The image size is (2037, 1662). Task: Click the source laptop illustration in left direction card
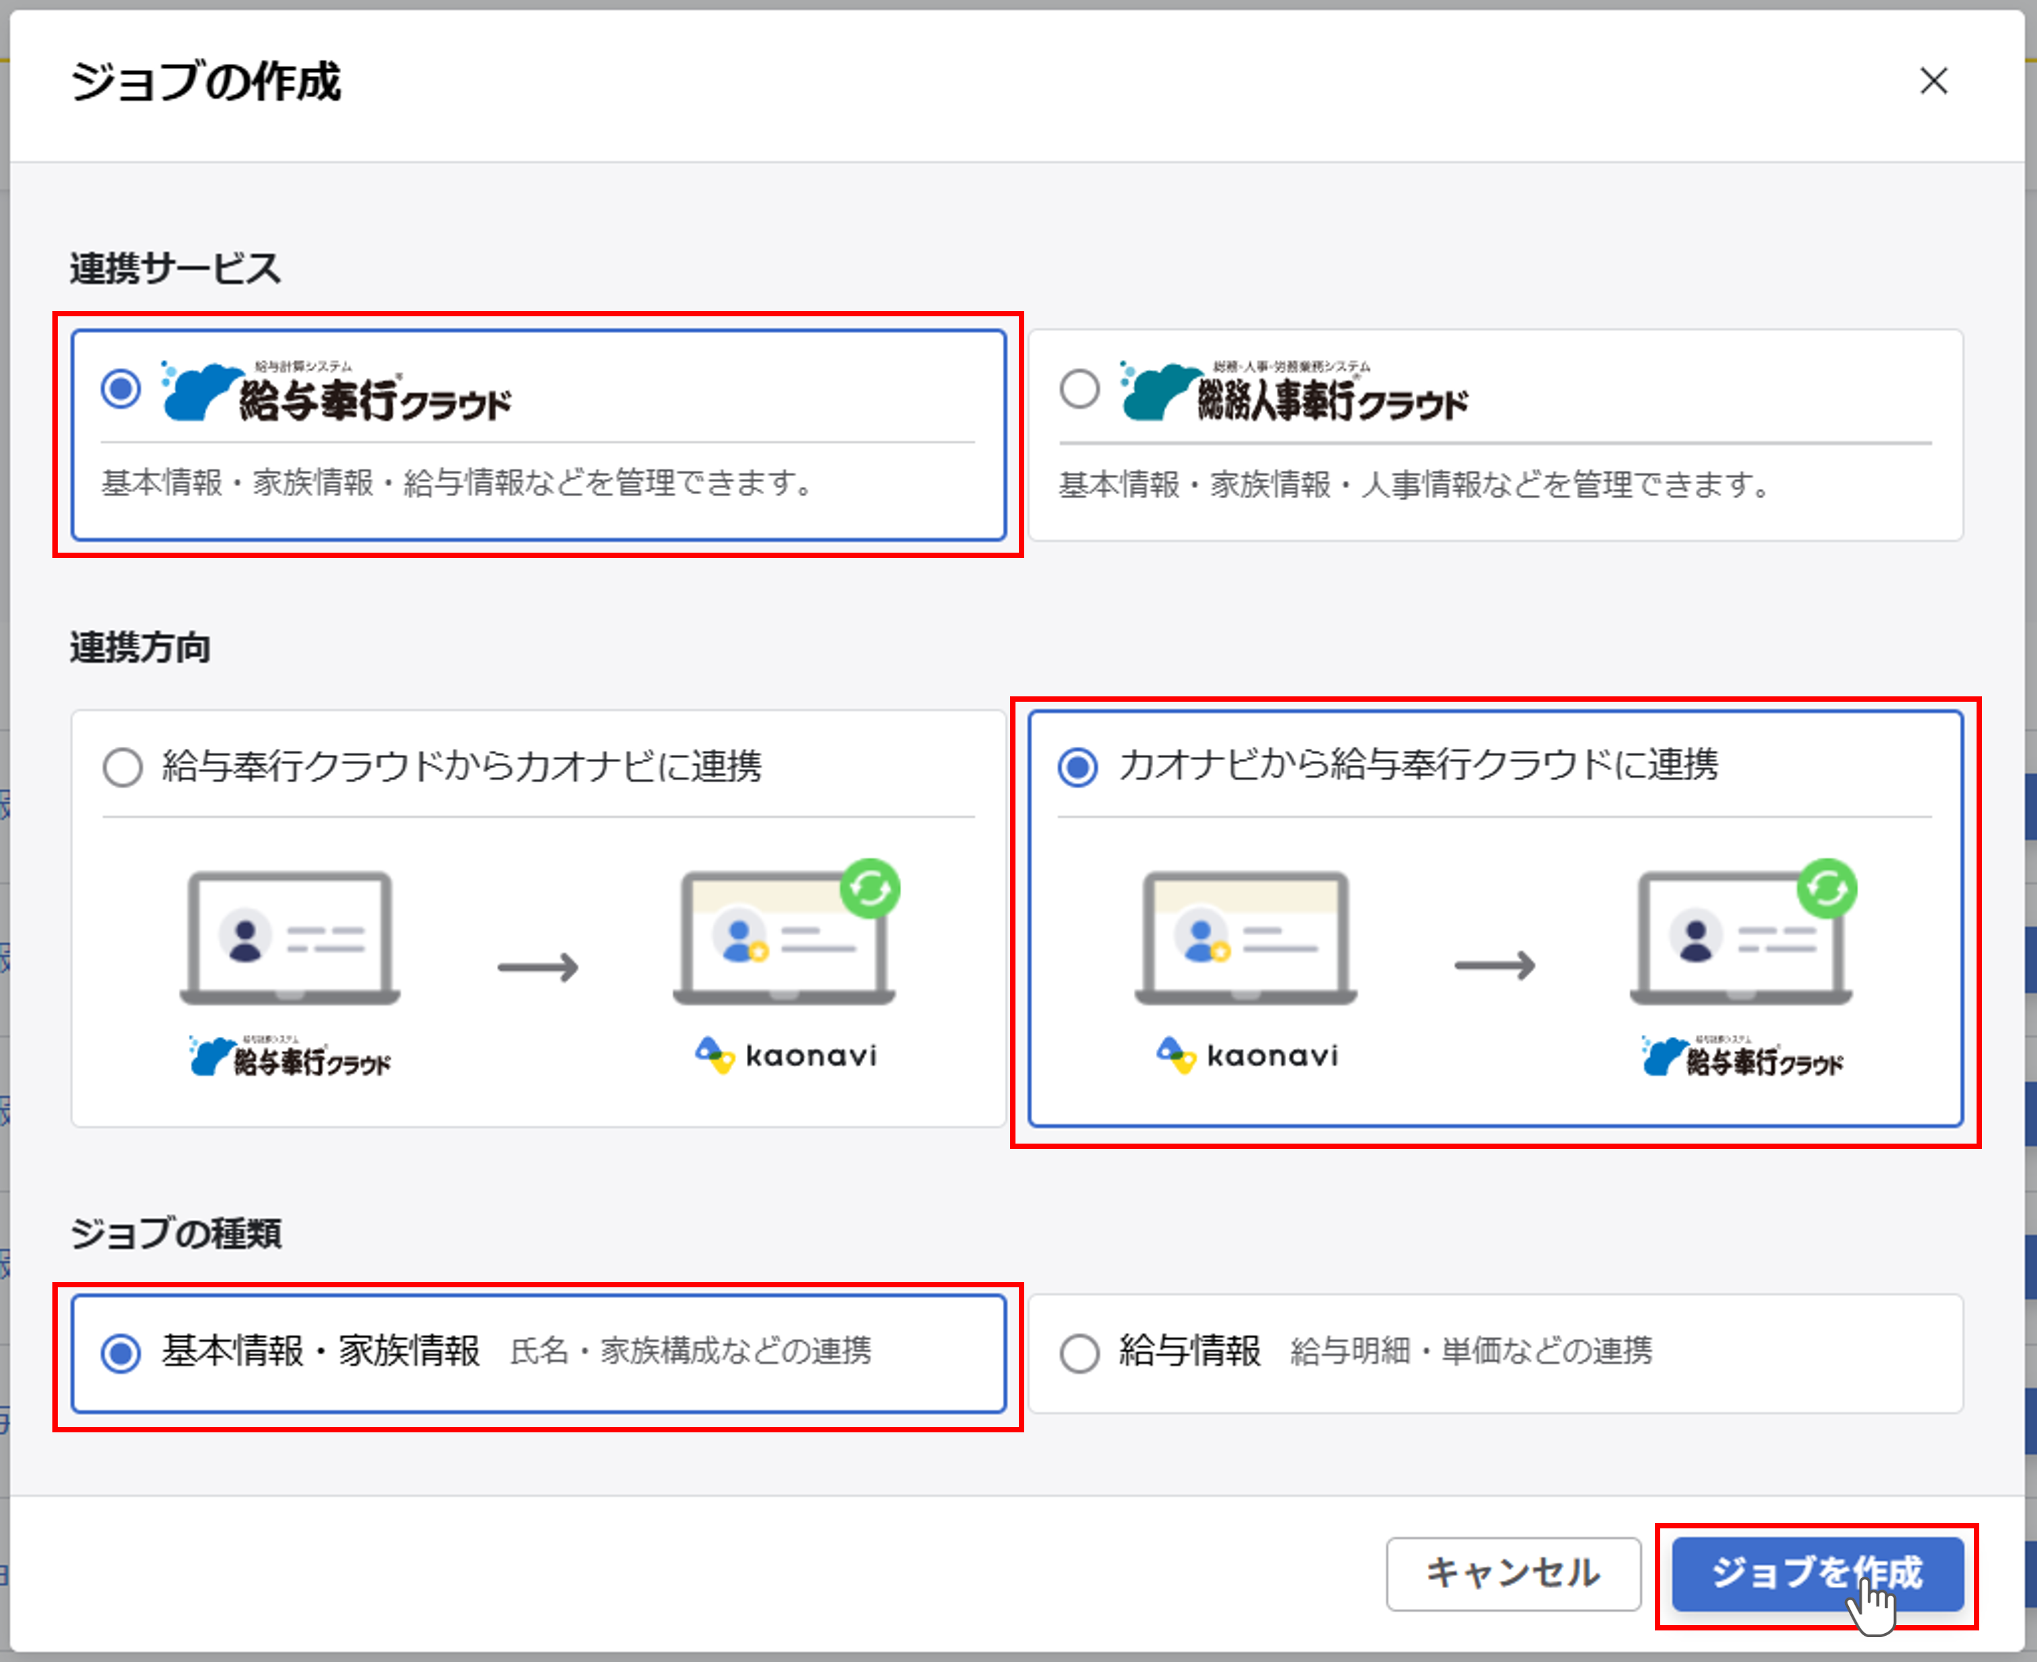pos(290,937)
